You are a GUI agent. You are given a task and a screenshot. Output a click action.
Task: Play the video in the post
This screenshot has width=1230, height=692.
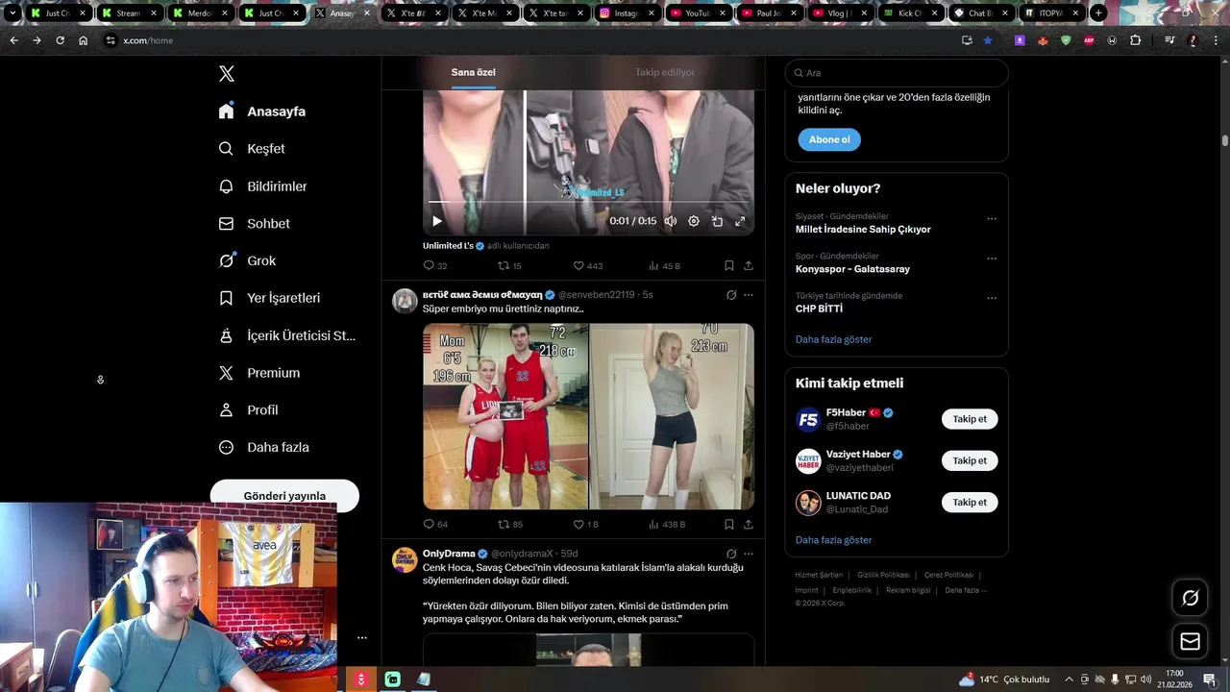pos(437,221)
